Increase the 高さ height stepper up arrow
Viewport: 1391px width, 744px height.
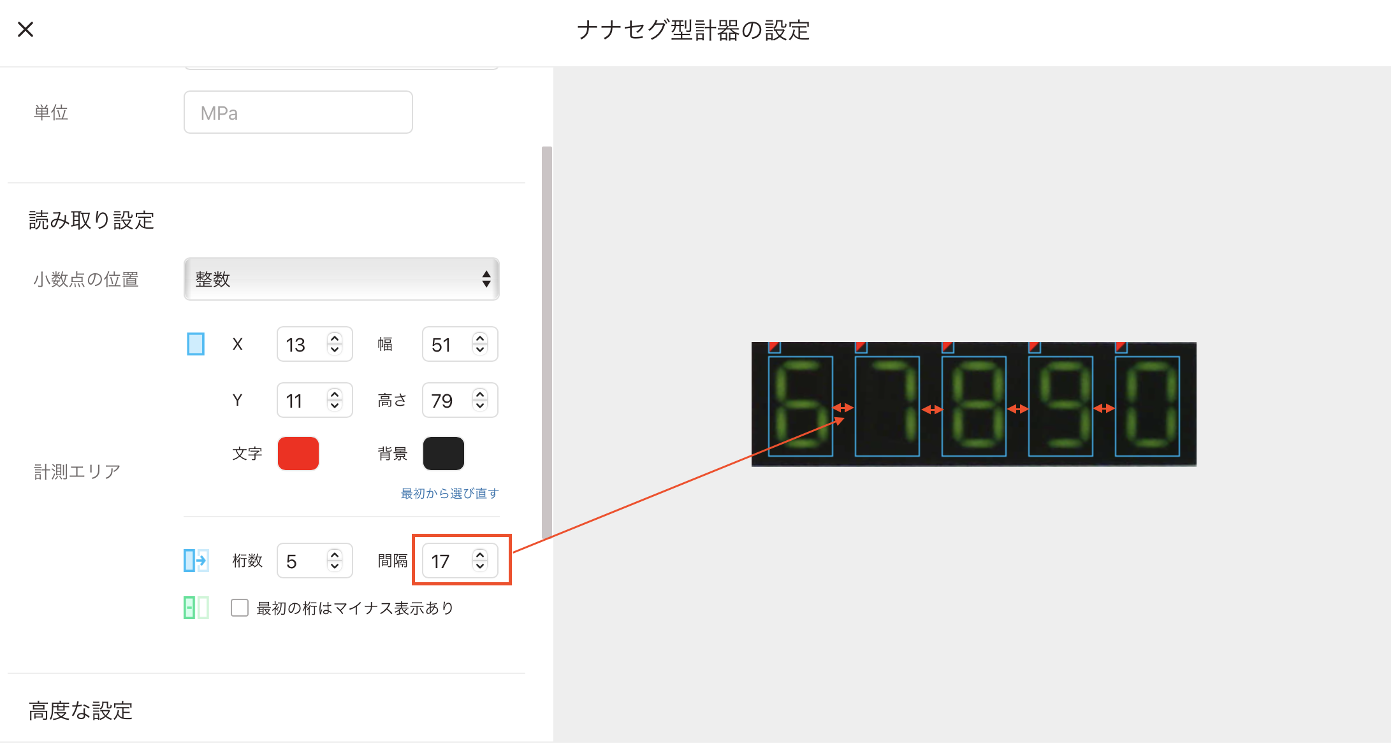(x=480, y=394)
